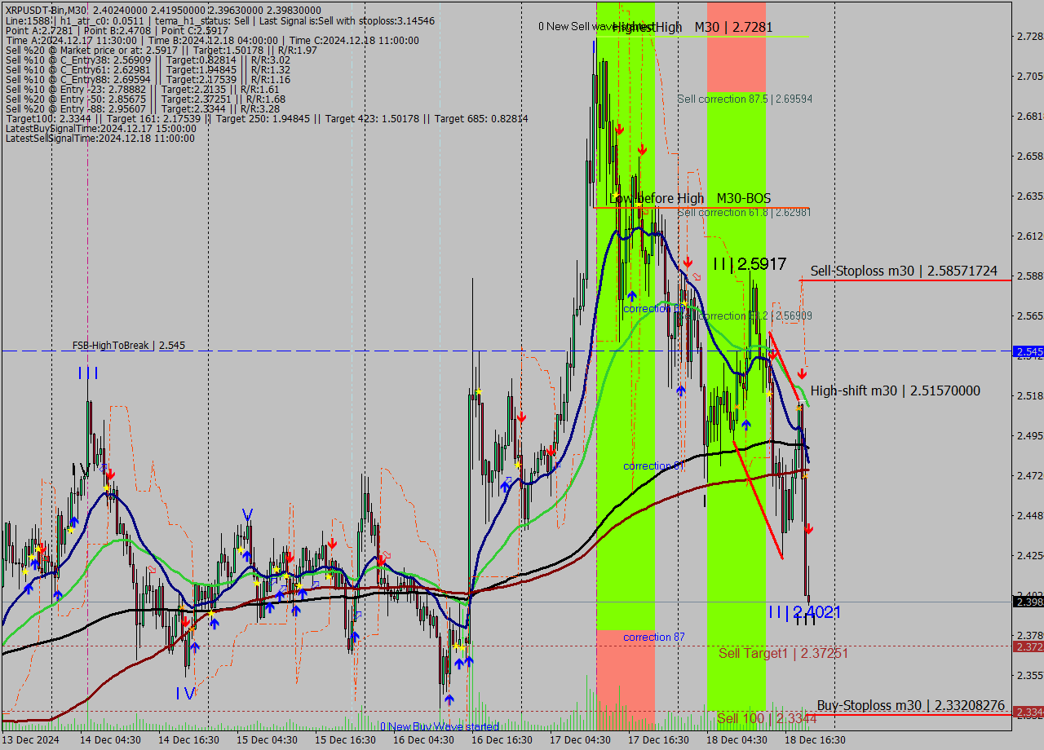This screenshot has height=750, width=1044.
Task: Click the 'Sell %10 @ C_Entry88' line
Action: (148, 79)
